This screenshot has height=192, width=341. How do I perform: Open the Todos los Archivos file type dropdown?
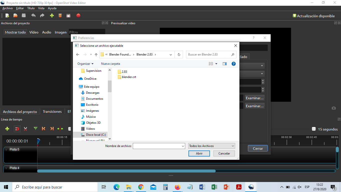coord(211,146)
